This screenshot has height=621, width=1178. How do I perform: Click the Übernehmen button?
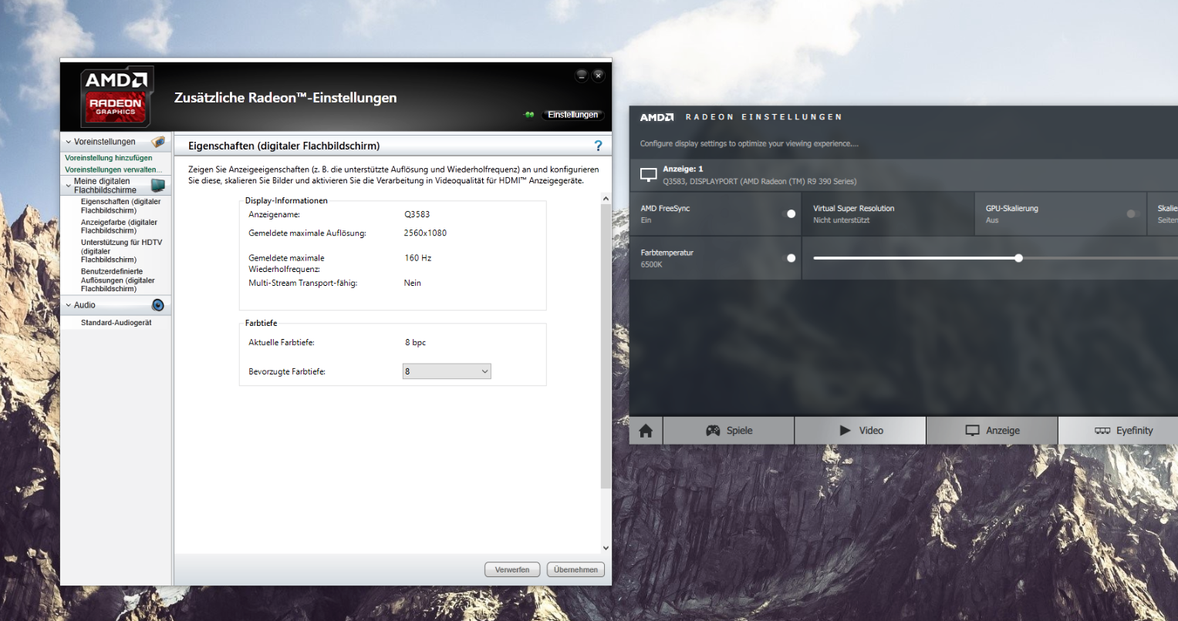pyautogui.click(x=575, y=569)
